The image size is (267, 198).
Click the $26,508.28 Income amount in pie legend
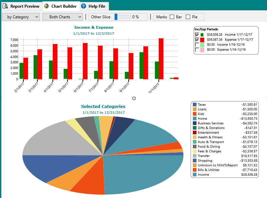point(249,175)
